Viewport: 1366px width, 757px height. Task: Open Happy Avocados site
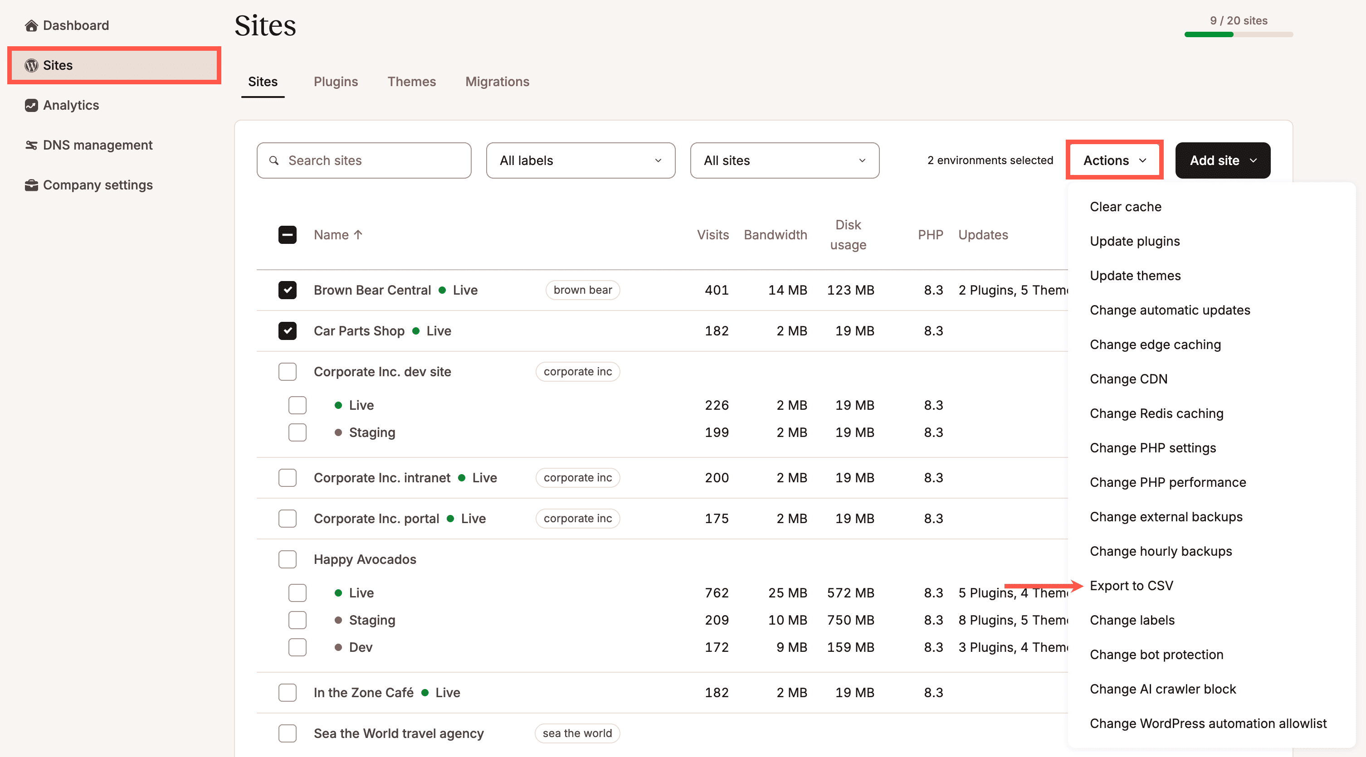(x=365, y=559)
